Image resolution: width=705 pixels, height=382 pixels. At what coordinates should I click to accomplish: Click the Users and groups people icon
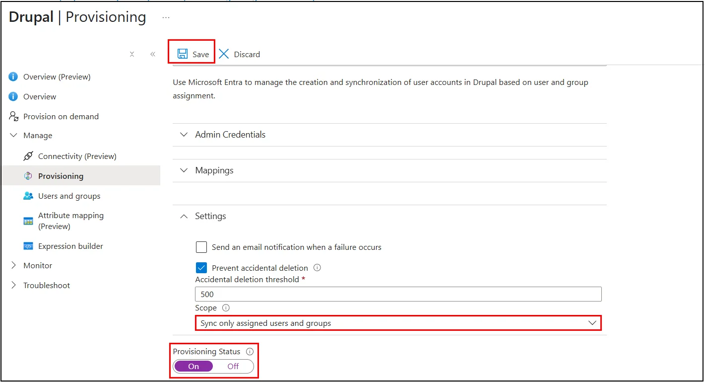28,196
